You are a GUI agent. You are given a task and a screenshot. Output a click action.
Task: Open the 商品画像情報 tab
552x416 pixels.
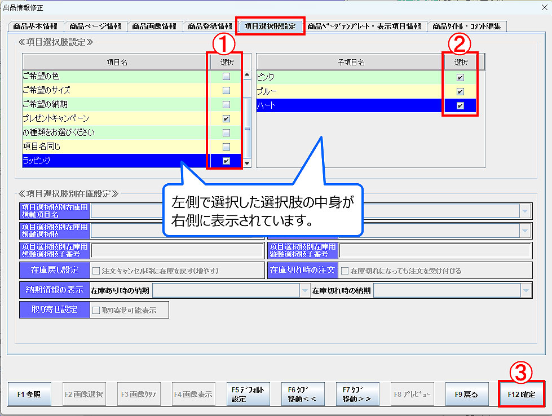[x=154, y=26]
